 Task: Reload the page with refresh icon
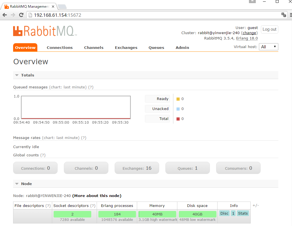pos(21,15)
